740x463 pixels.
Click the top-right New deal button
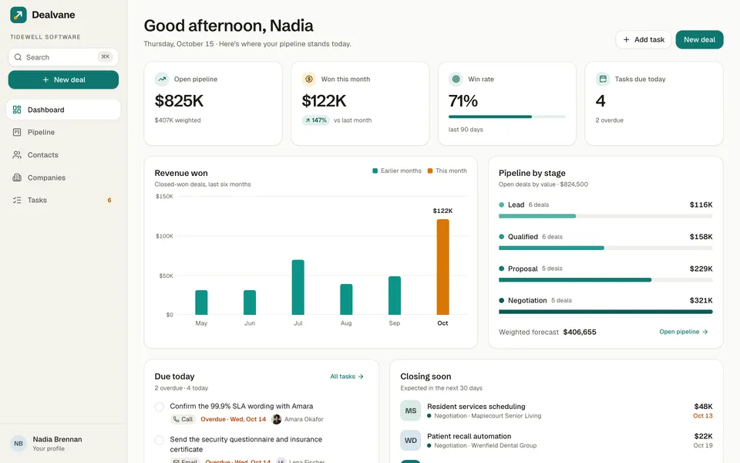pos(699,39)
